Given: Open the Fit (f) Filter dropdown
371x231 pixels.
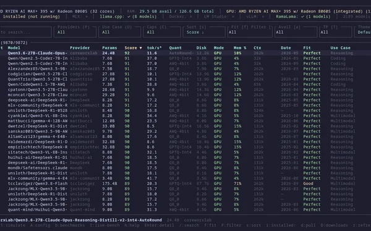Looking at the screenshot, I should (x=250, y=32).
